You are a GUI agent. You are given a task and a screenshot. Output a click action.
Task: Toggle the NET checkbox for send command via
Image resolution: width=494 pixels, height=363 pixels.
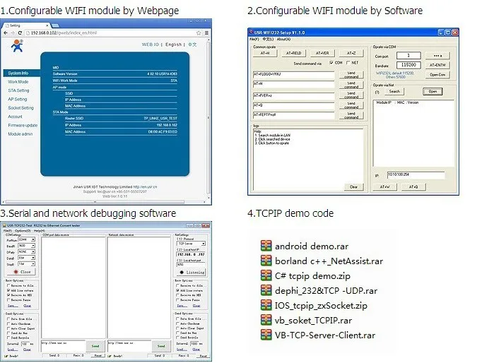[x=348, y=63]
